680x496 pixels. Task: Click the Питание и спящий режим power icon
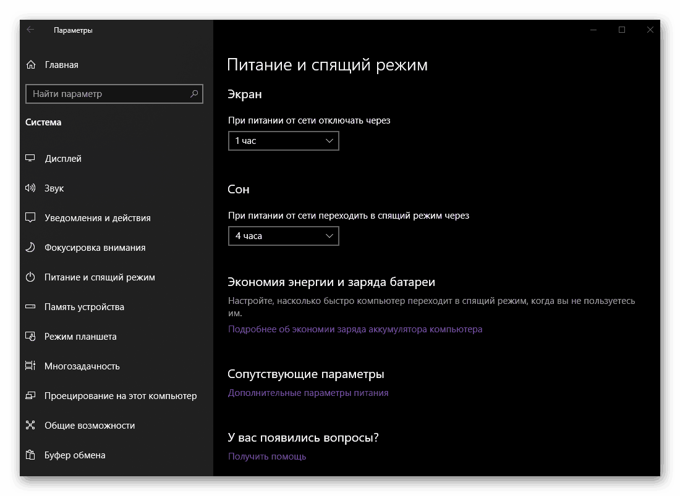pos(30,277)
